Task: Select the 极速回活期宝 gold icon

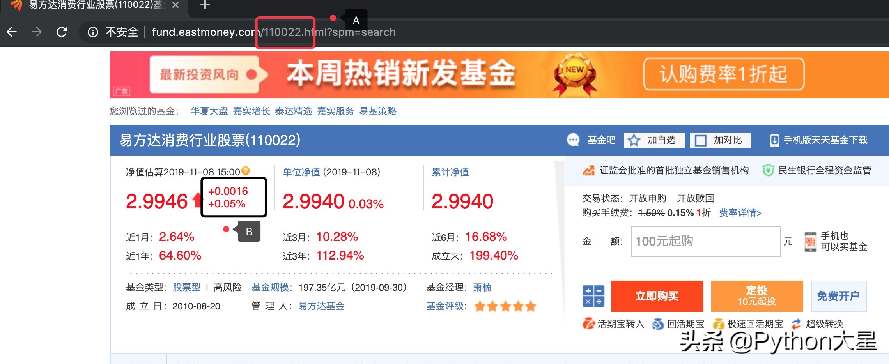Action: (x=717, y=323)
